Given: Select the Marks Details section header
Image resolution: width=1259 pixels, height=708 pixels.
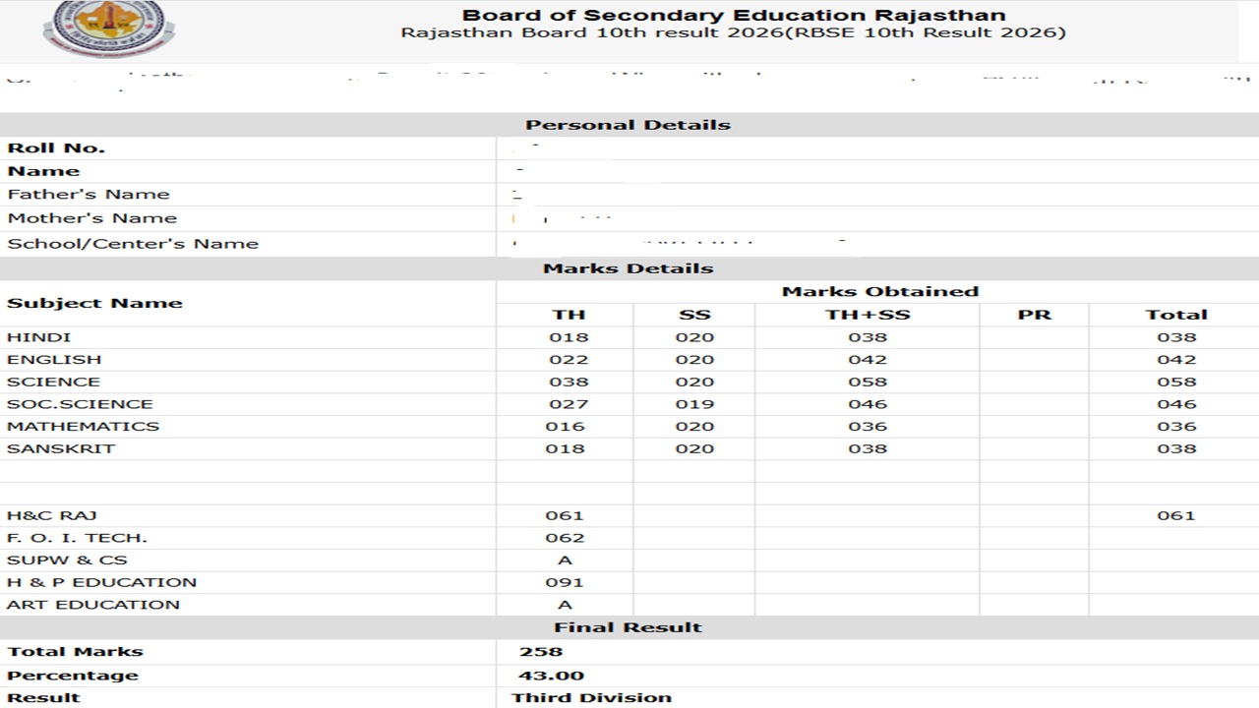Looking at the screenshot, I should [629, 267].
